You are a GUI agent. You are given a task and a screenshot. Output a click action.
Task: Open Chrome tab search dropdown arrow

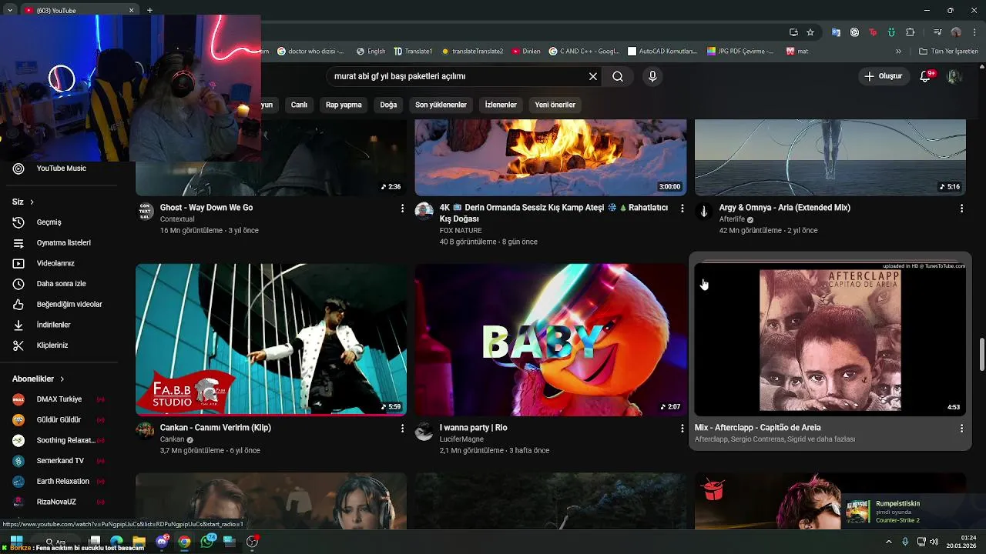(x=9, y=10)
